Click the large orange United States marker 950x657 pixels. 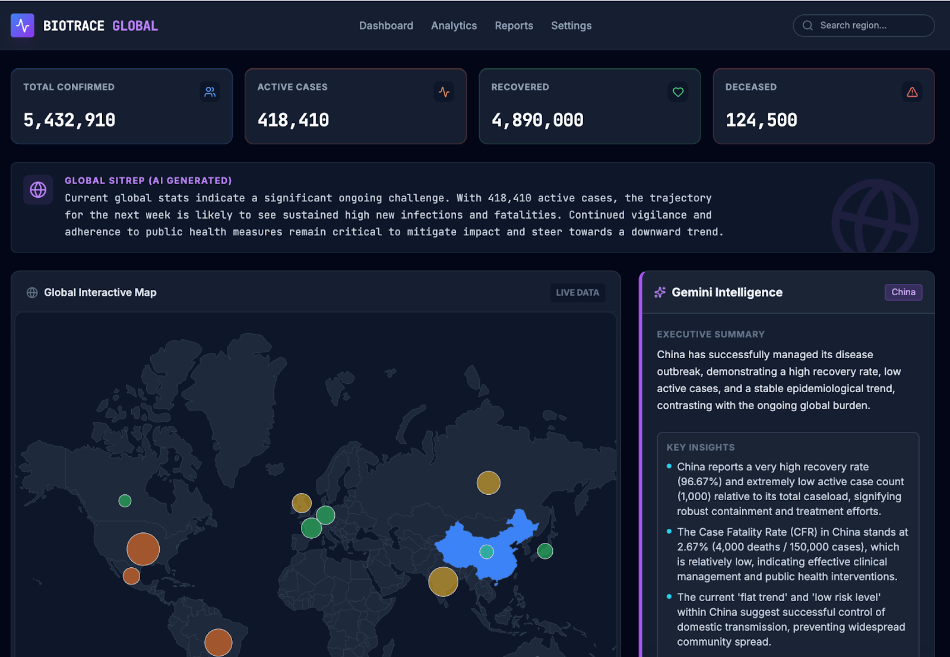point(143,549)
